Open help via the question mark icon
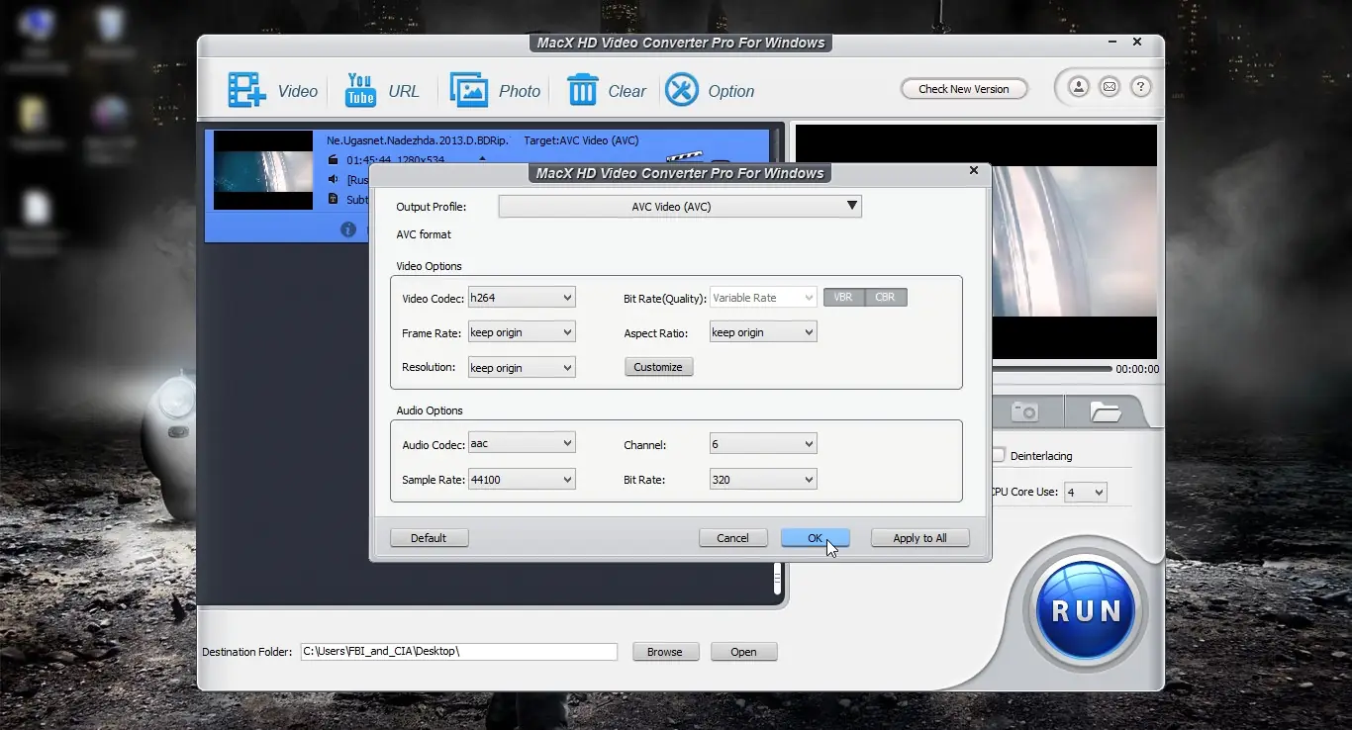This screenshot has width=1352, height=730. pyautogui.click(x=1140, y=87)
